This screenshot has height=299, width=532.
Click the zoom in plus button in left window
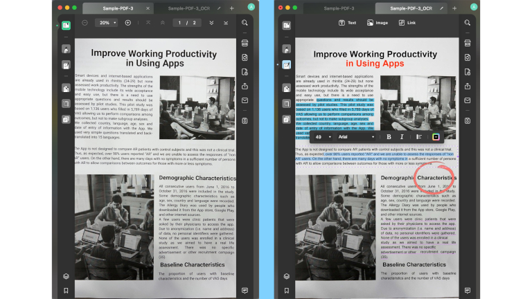pos(127,23)
